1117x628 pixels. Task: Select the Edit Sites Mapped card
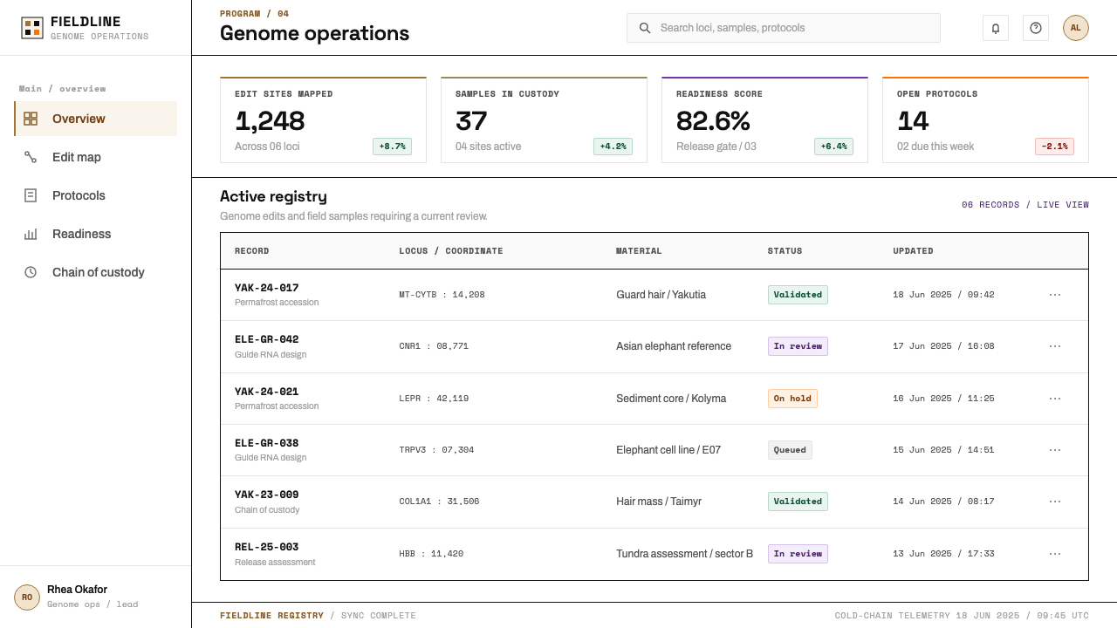323,119
